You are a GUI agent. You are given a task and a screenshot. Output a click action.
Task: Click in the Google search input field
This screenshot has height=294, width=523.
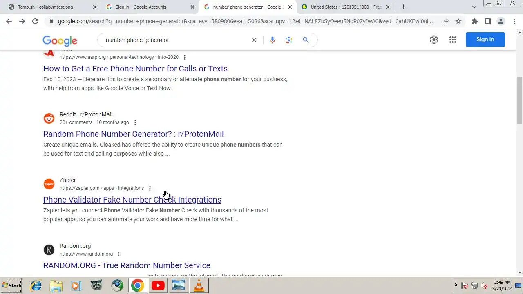[176, 40]
